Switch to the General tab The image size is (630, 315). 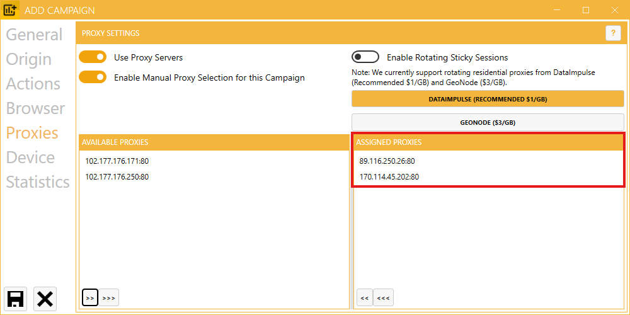[x=34, y=35]
